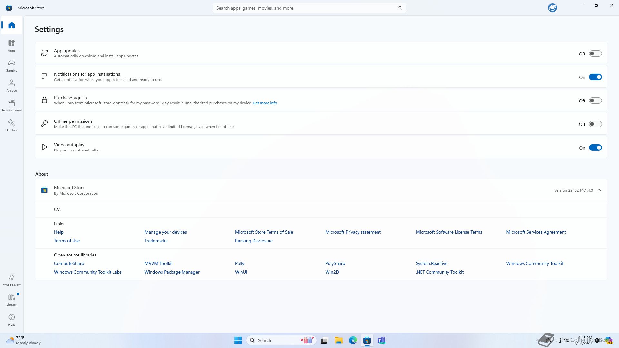This screenshot has height=348, width=619.
Task: Go to the Home page in sidebar
Action: pyautogui.click(x=12, y=25)
